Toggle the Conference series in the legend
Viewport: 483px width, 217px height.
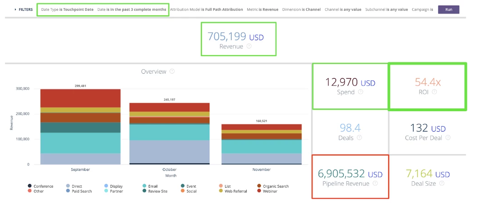coord(40,186)
